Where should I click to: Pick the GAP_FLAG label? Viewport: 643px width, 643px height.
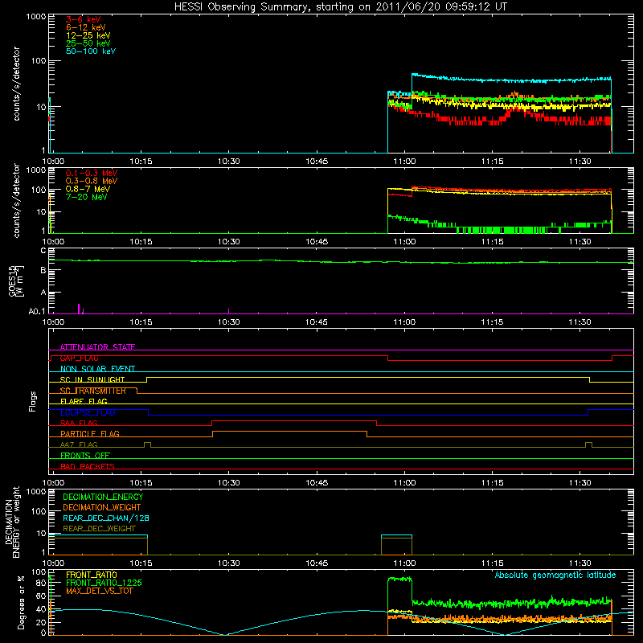click(x=80, y=358)
